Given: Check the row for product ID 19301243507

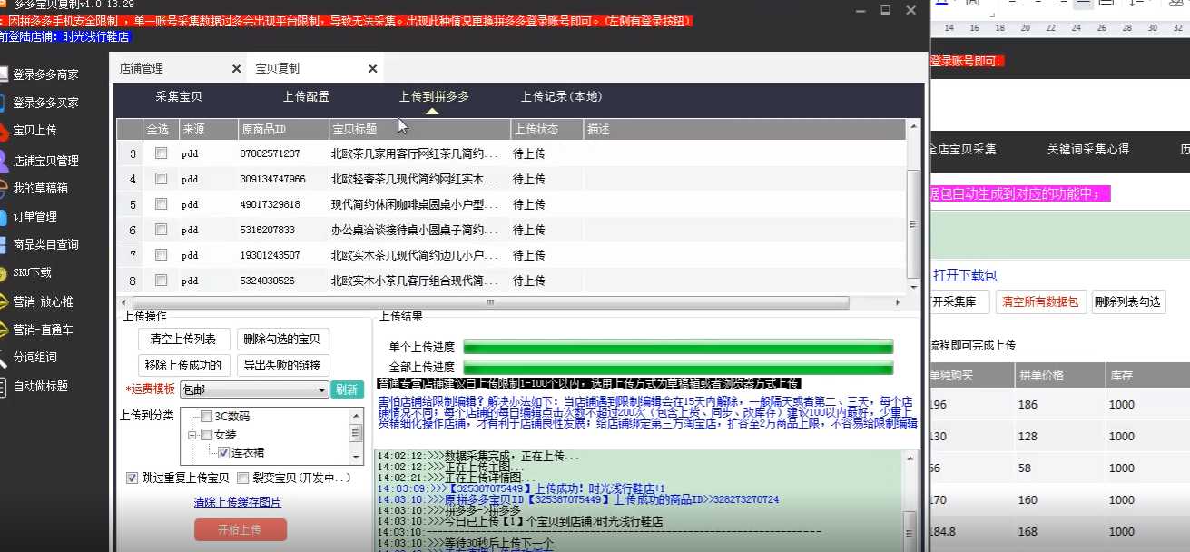Looking at the screenshot, I should (x=161, y=255).
